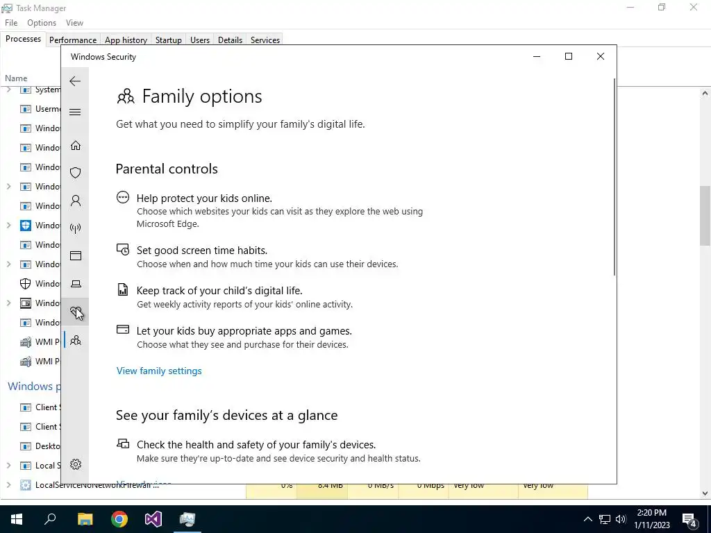Click the Task Manager scroll down arrow
711x533 pixels.
pos(705,493)
